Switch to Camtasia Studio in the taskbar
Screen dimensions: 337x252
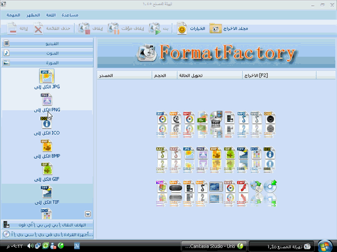(x=214, y=246)
